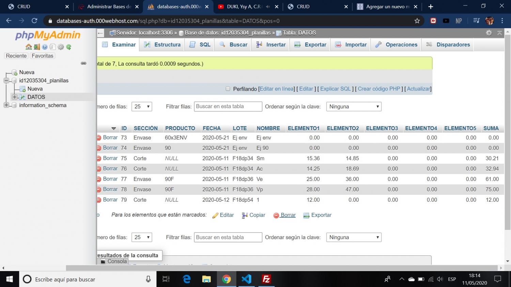Screen dimensions: 511x287
Task: Reload navigation panel with green refresh icon
Action: click(69, 47)
